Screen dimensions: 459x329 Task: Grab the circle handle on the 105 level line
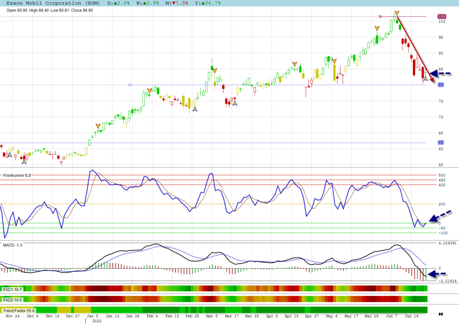tap(380, 17)
